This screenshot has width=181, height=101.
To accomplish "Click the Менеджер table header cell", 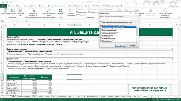I will click(14, 77).
